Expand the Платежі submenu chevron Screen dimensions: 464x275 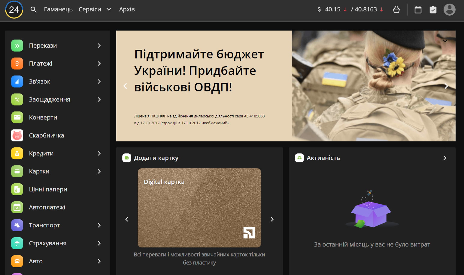pos(99,64)
